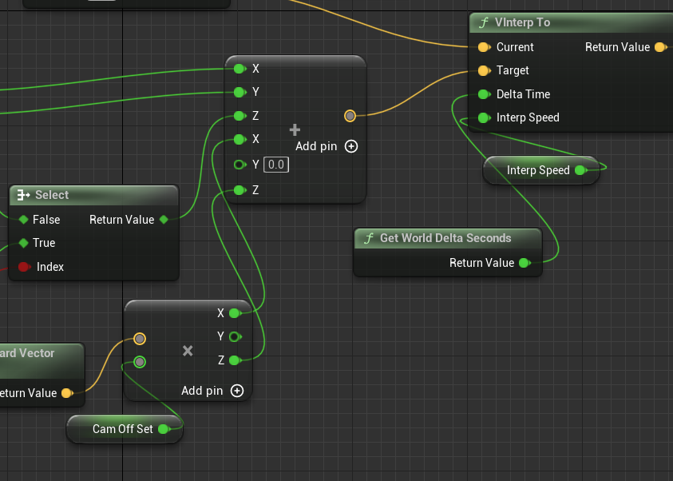Click the Get World Delta Seconds Return Value pin
The height and width of the screenshot is (481, 673).
(525, 263)
